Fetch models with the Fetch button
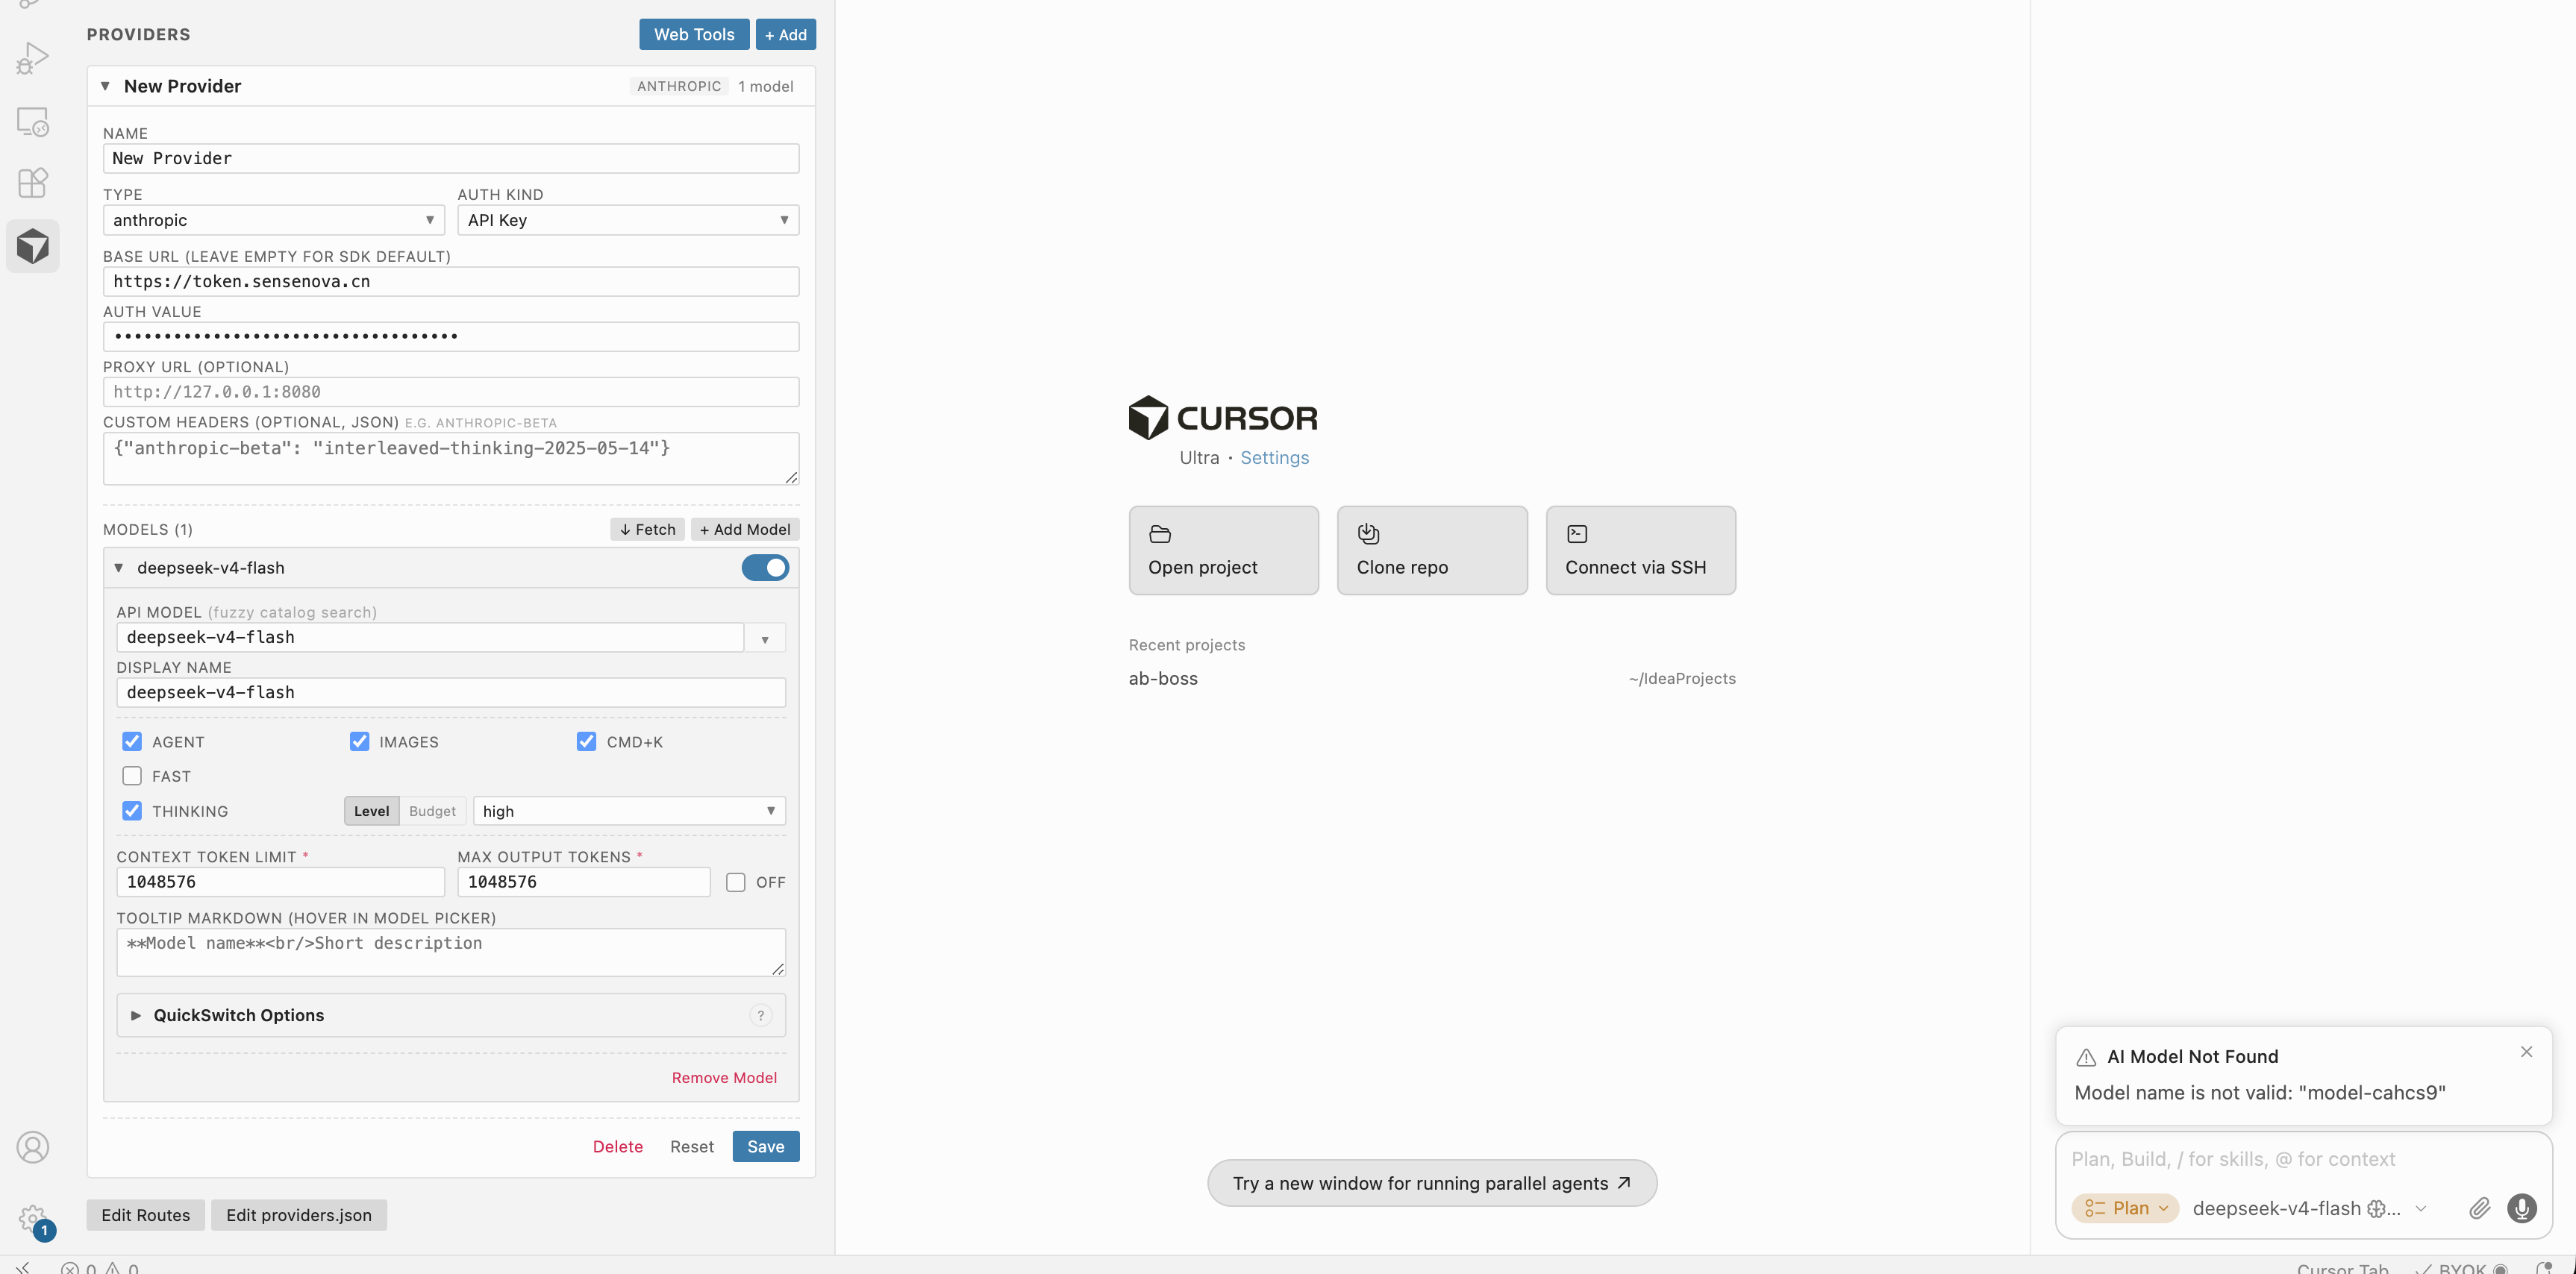This screenshot has height=1274, width=2576. click(647, 530)
